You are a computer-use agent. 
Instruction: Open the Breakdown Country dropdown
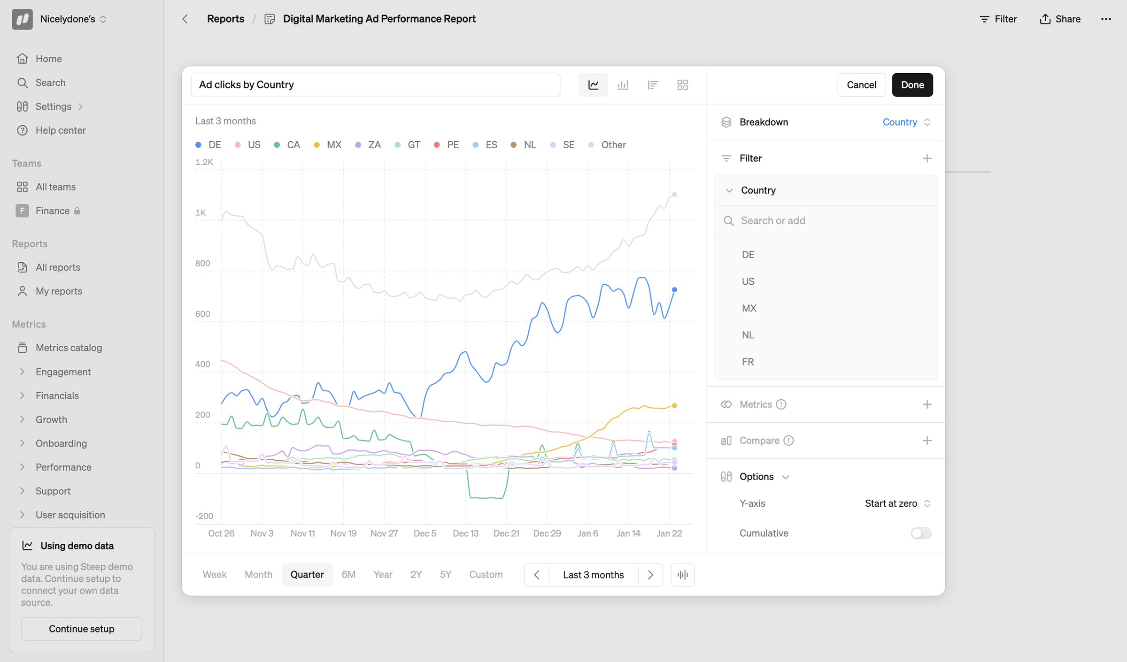coord(906,122)
